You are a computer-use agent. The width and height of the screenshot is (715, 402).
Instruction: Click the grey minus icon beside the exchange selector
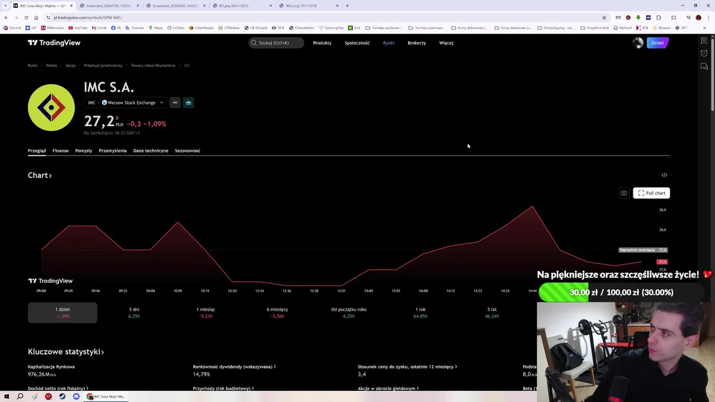click(175, 103)
